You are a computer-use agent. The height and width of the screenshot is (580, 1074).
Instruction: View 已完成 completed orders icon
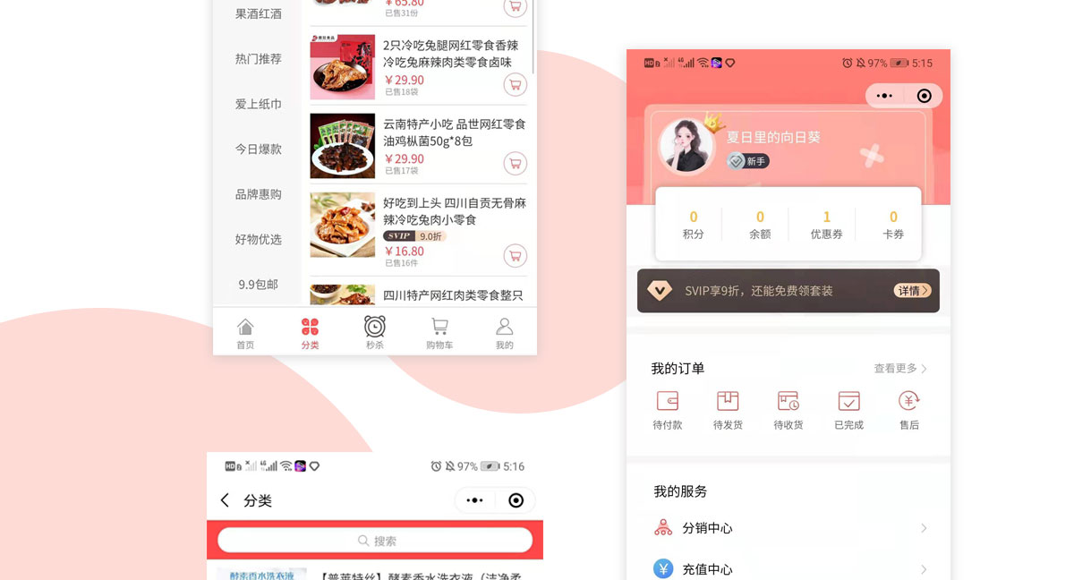(x=848, y=401)
